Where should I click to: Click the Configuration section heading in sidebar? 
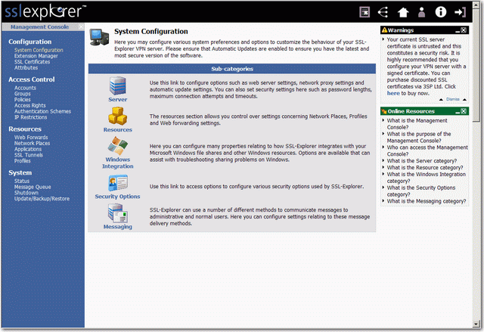tap(30, 42)
